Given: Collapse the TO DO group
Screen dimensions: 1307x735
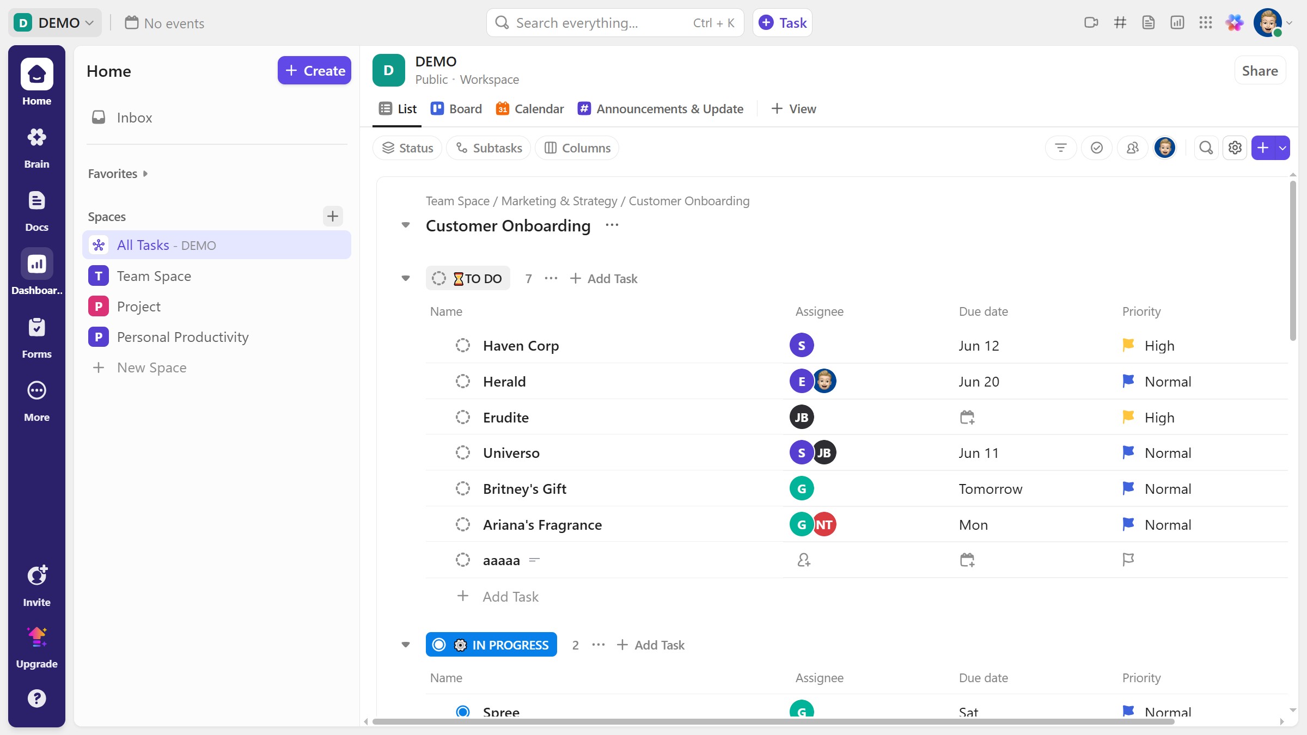Looking at the screenshot, I should [405, 279].
